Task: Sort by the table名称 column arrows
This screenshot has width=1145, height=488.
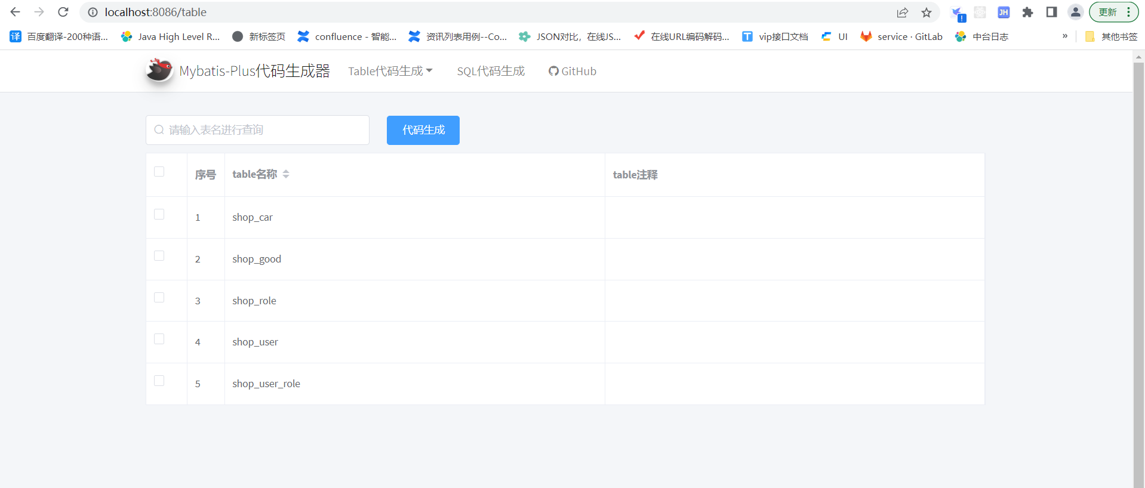Action: [x=286, y=174]
